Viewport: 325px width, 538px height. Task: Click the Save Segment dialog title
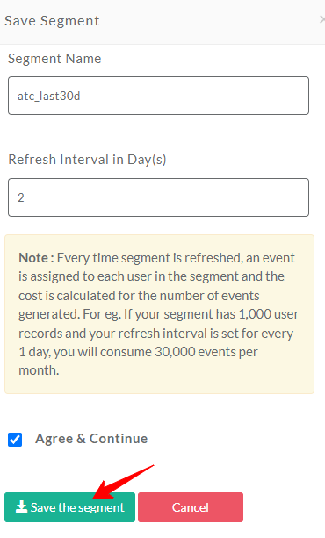click(x=52, y=21)
